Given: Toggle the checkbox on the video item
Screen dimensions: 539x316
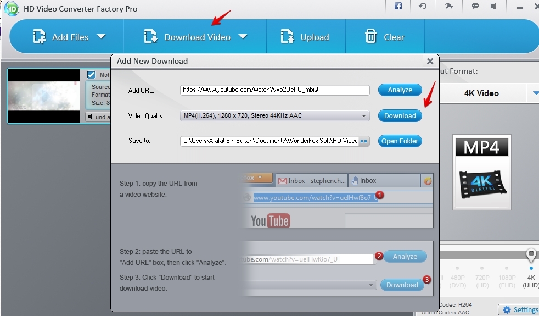Looking at the screenshot, I should [91, 75].
